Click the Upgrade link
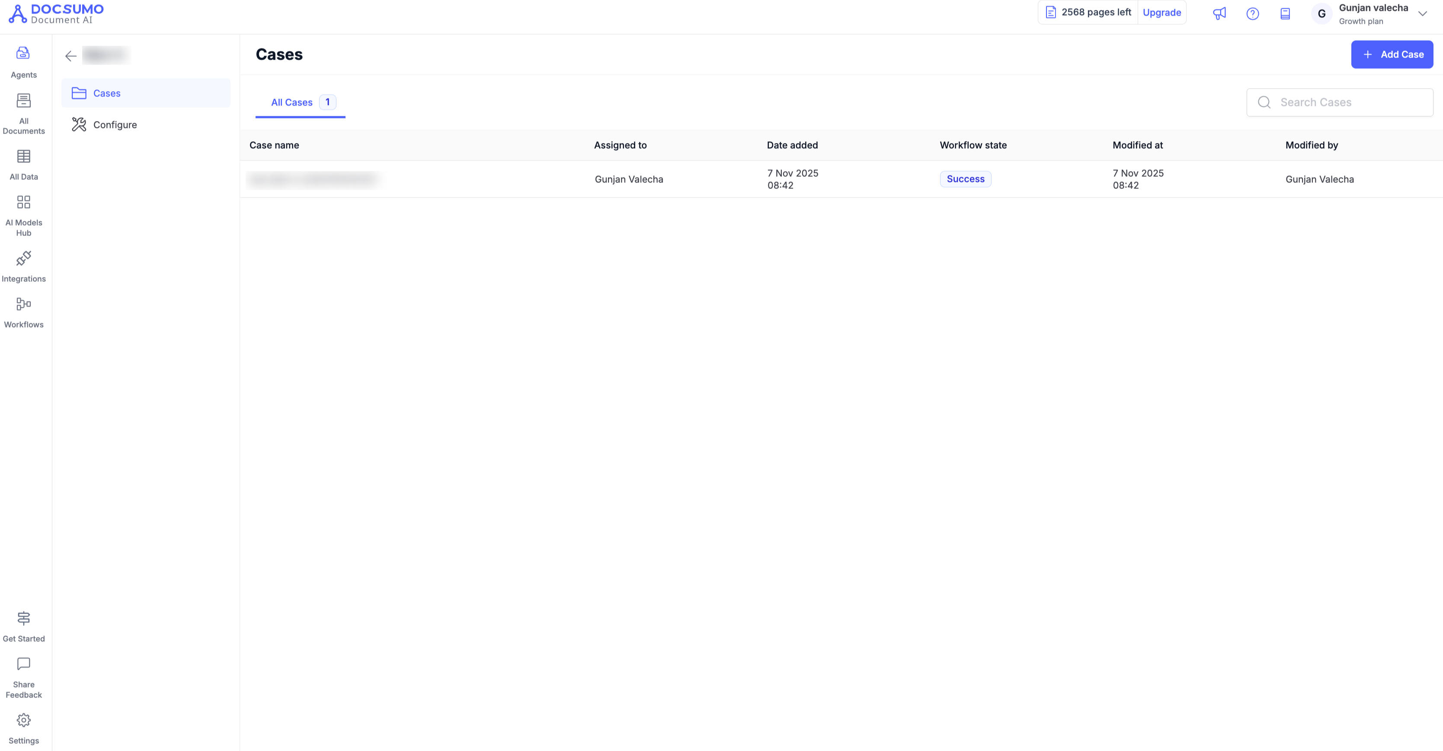The image size is (1443, 751). (1161, 12)
